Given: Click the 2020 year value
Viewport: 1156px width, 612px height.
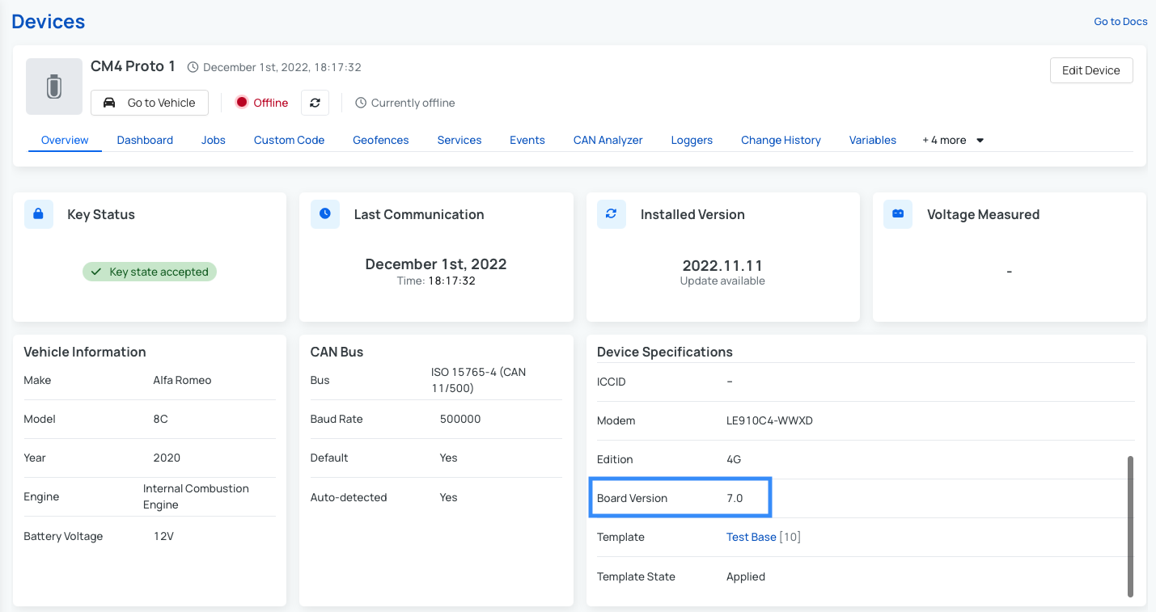Looking at the screenshot, I should pyautogui.click(x=167, y=458).
